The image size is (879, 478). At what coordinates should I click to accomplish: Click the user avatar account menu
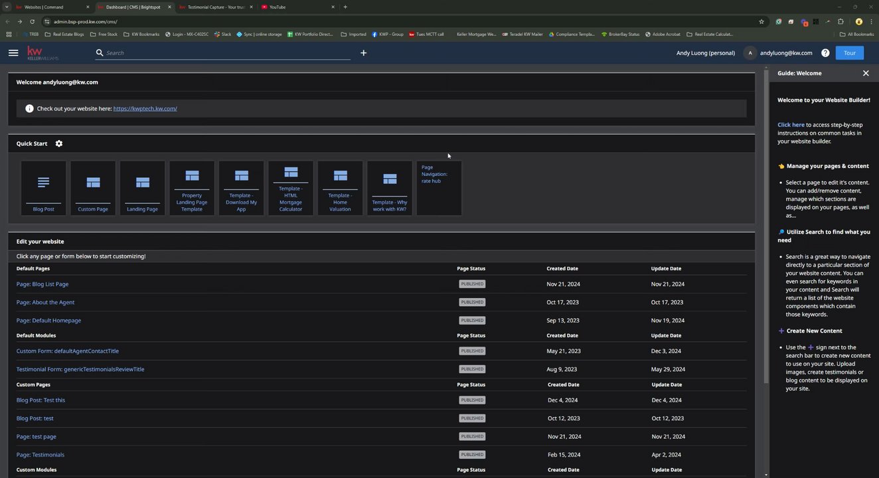750,52
